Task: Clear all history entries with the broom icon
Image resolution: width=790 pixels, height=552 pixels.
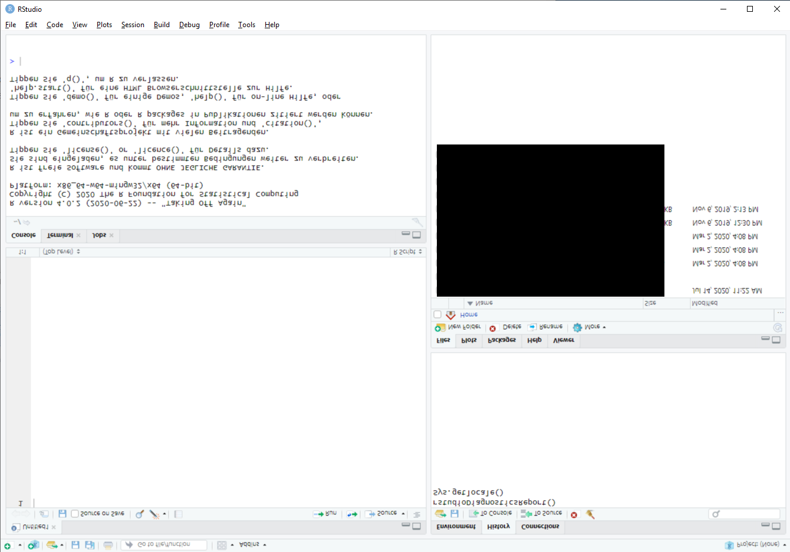Action: point(590,514)
